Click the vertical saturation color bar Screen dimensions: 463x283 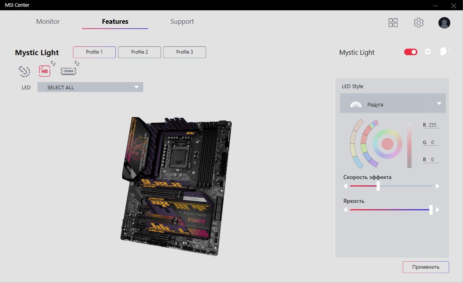(409, 145)
